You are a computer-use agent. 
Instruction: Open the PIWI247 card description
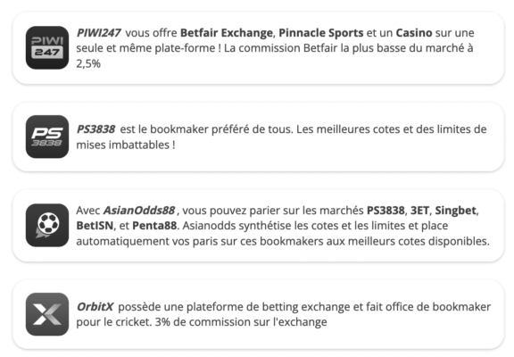(276, 48)
